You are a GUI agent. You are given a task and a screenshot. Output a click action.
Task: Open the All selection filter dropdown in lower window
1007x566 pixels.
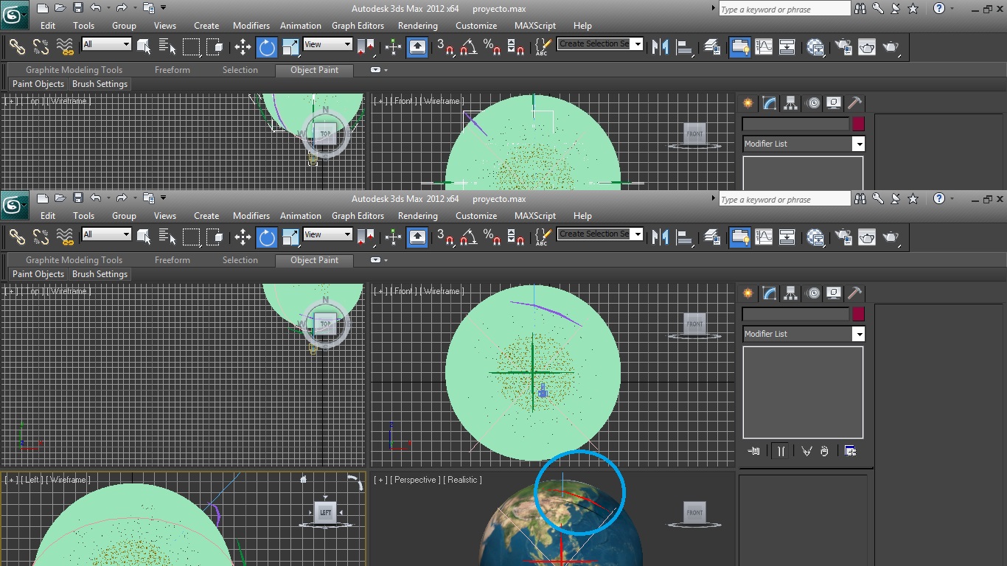106,234
